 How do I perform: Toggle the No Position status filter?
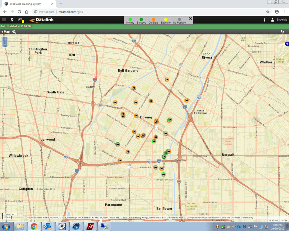[x=180, y=20]
